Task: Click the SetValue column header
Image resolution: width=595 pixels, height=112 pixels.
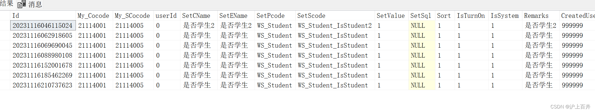Action: click(x=391, y=16)
